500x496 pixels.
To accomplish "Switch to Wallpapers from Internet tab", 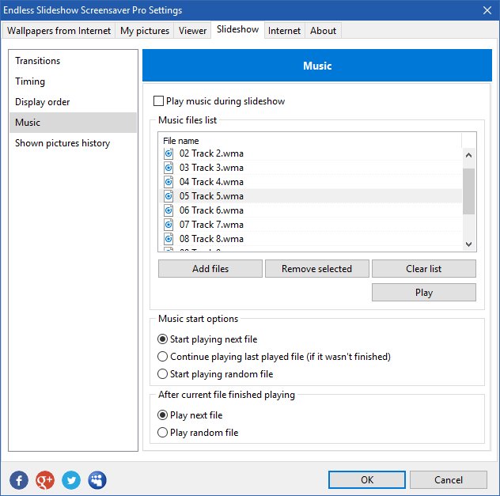I will coord(59,31).
